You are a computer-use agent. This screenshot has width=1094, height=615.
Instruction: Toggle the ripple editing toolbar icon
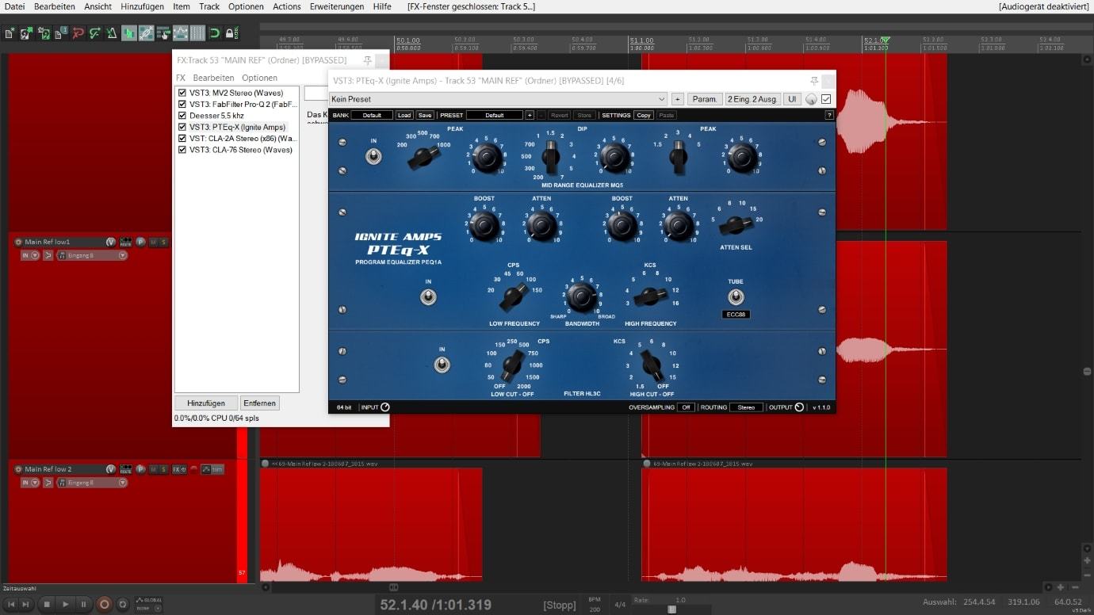pos(163,33)
